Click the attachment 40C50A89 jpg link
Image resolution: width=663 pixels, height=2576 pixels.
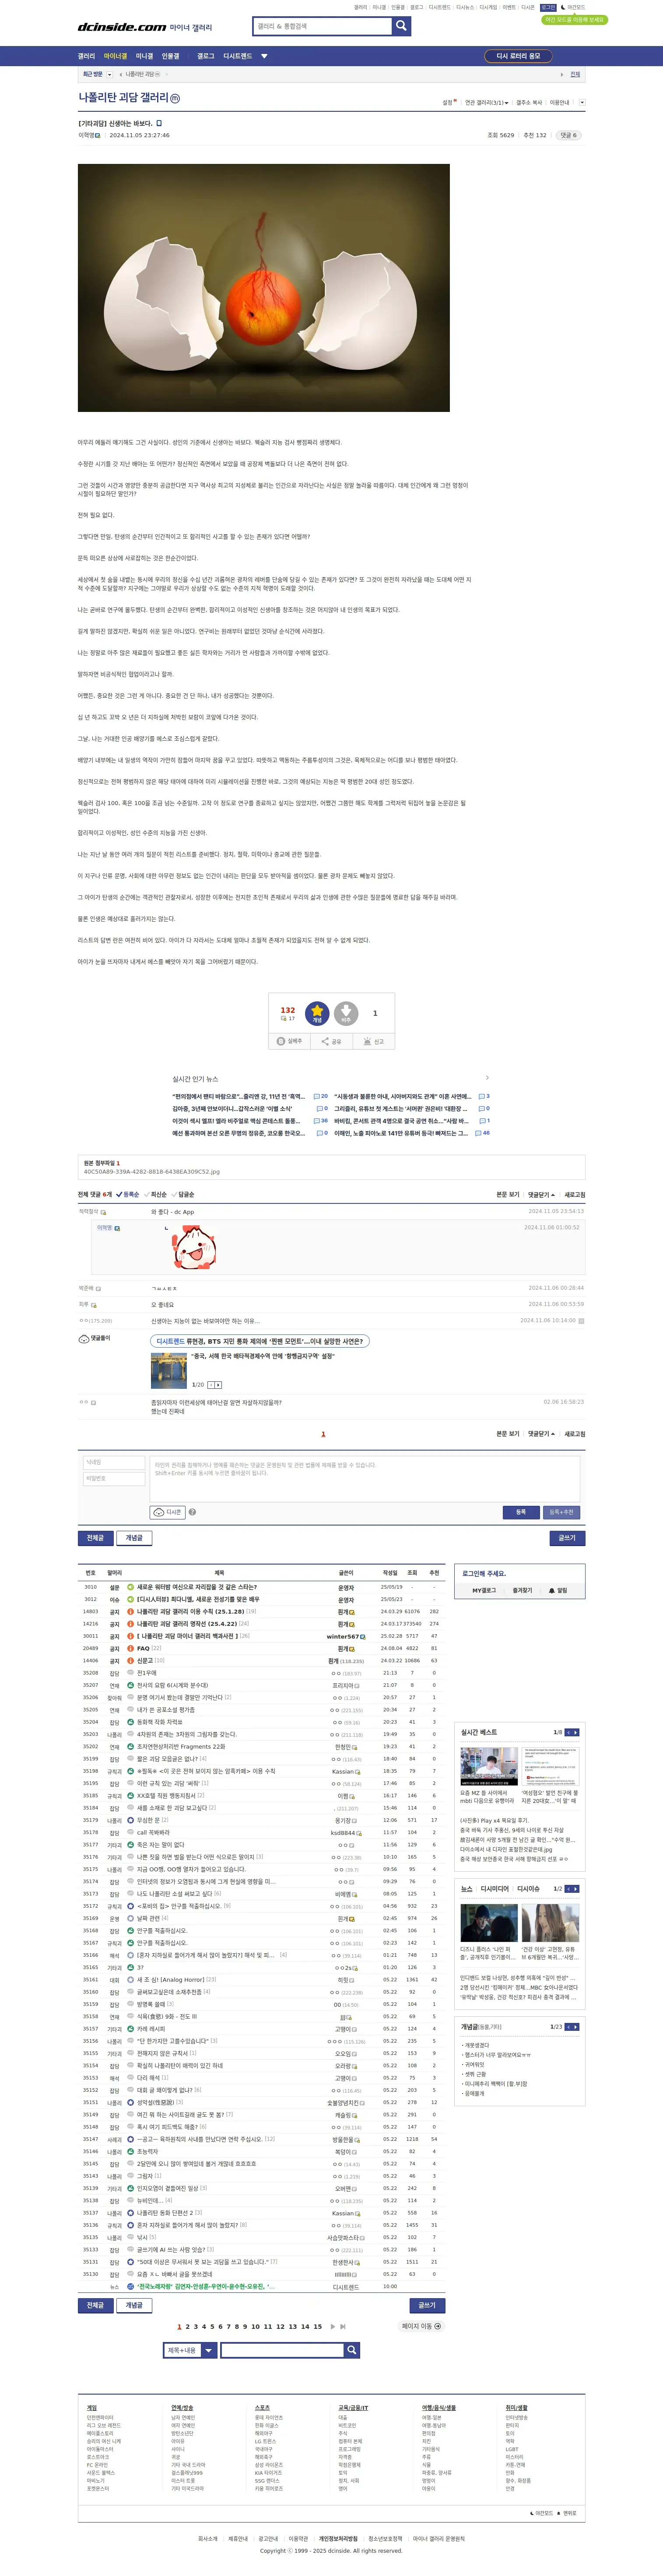152,1171
